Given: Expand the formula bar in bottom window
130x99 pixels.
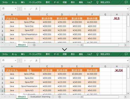Looking at the screenshot, I should click(128, 61).
